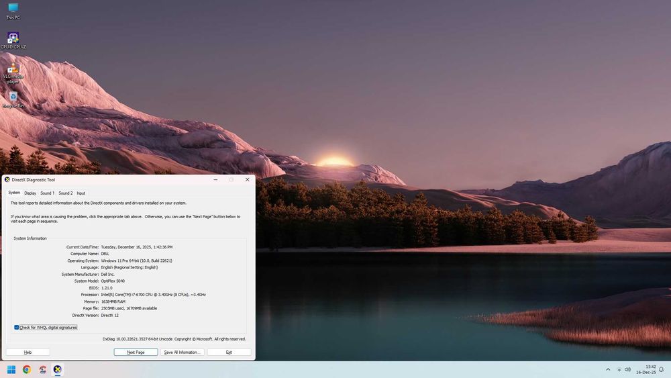Open the volume speaker tray icon

[628, 369]
